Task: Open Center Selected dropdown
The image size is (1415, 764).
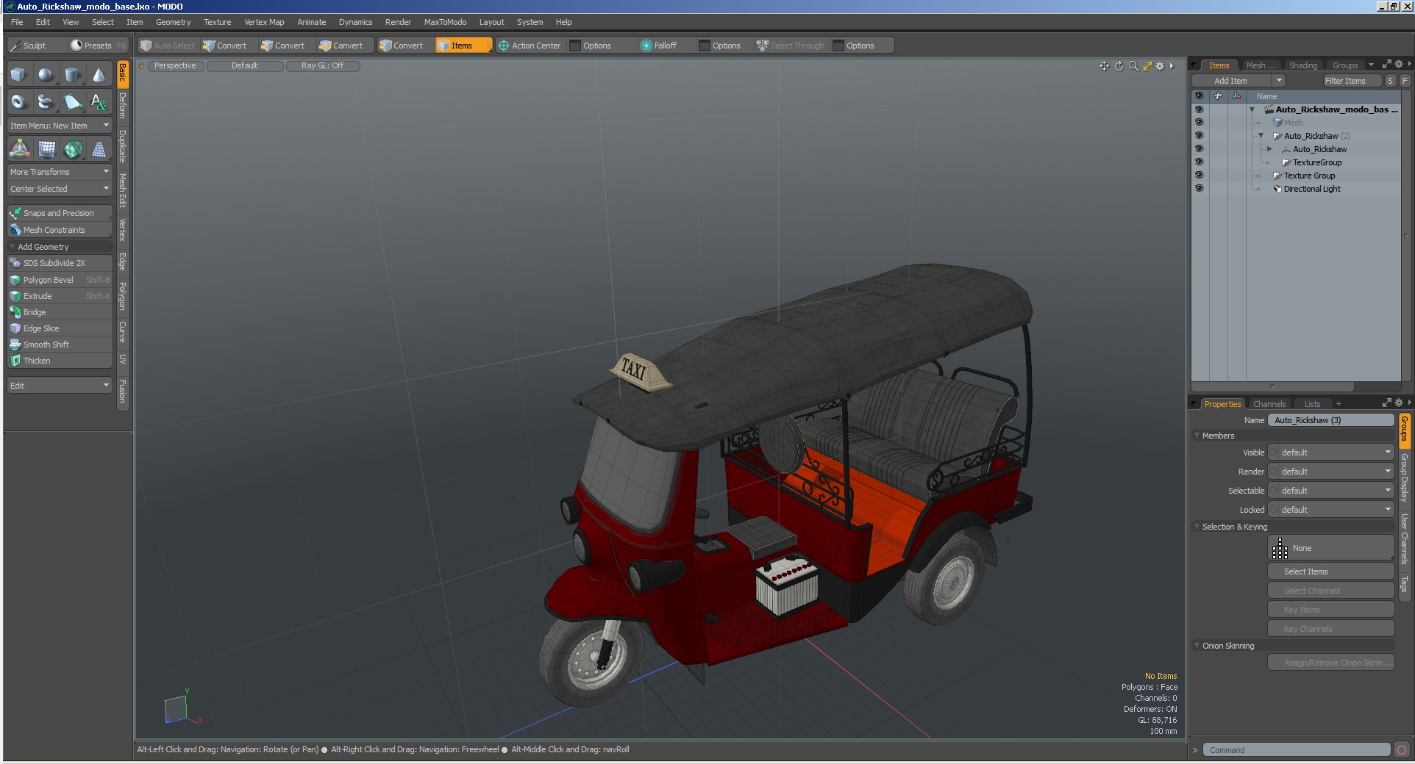Action: tap(60, 189)
